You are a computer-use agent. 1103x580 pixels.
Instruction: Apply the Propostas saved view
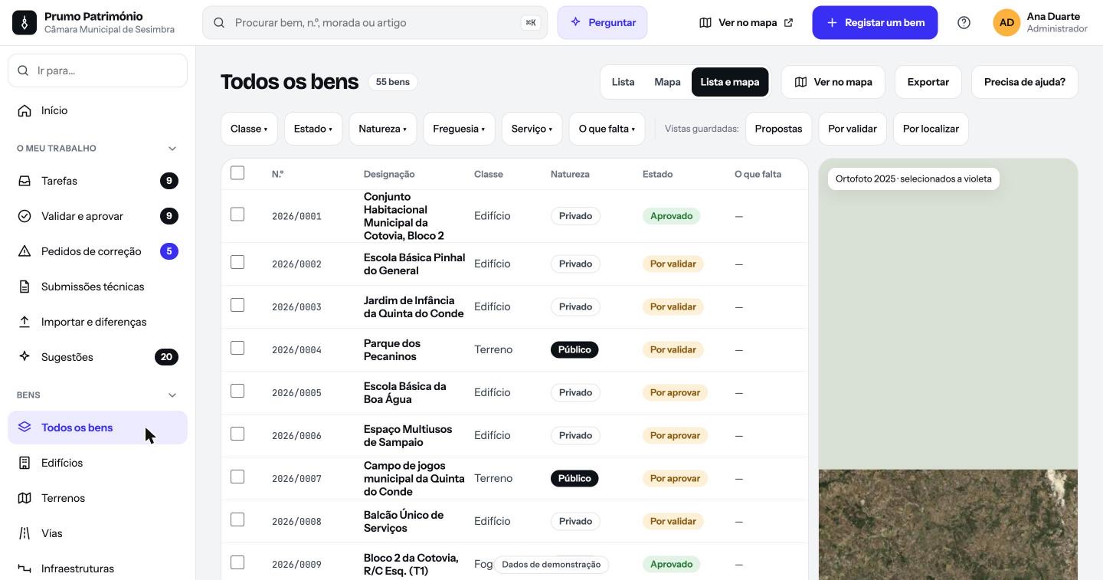[x=778, y=129]
